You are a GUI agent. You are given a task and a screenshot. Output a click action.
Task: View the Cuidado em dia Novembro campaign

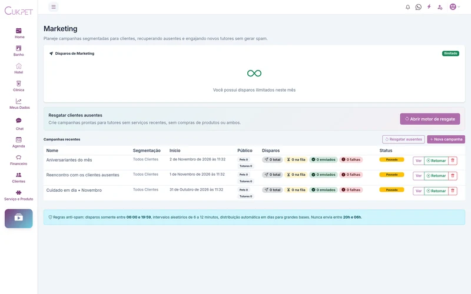click(419, 191)
